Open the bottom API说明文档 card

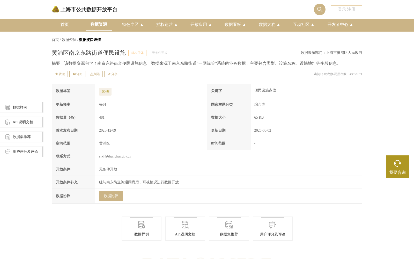tap(185, 228)
